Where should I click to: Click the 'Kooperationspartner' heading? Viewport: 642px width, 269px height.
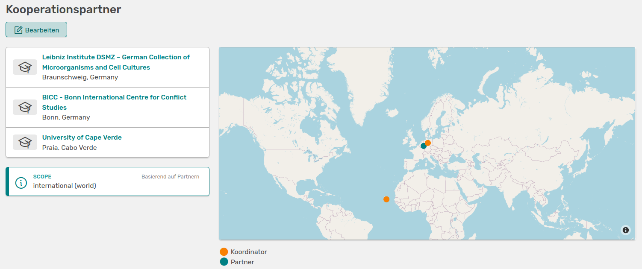click(x=63, y=9)
